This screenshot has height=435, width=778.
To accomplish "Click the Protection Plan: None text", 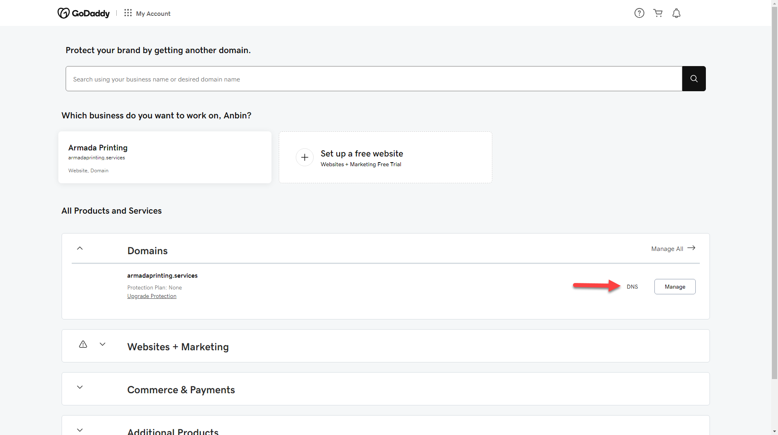I will pyautogui.click(x=154, y=287).
